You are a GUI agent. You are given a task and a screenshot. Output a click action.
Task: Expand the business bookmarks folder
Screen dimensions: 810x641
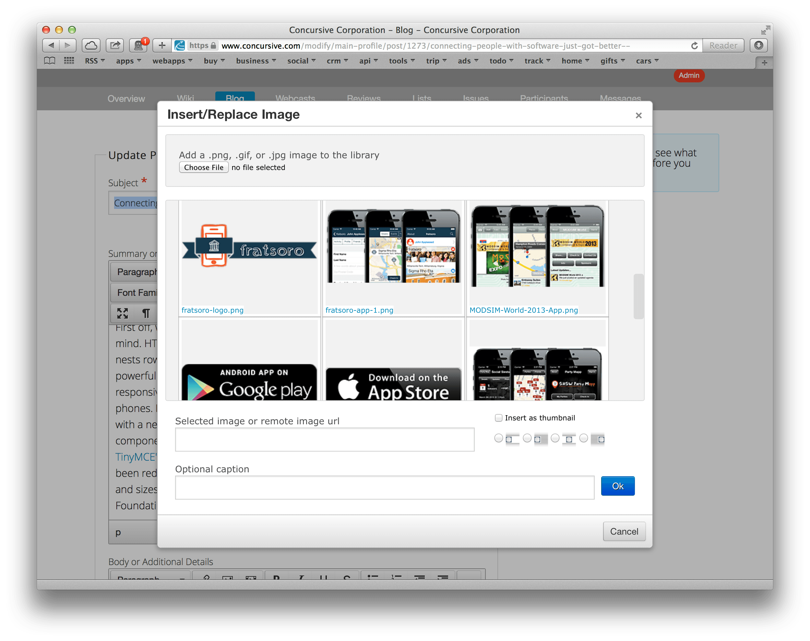click(x=256, y=61)
